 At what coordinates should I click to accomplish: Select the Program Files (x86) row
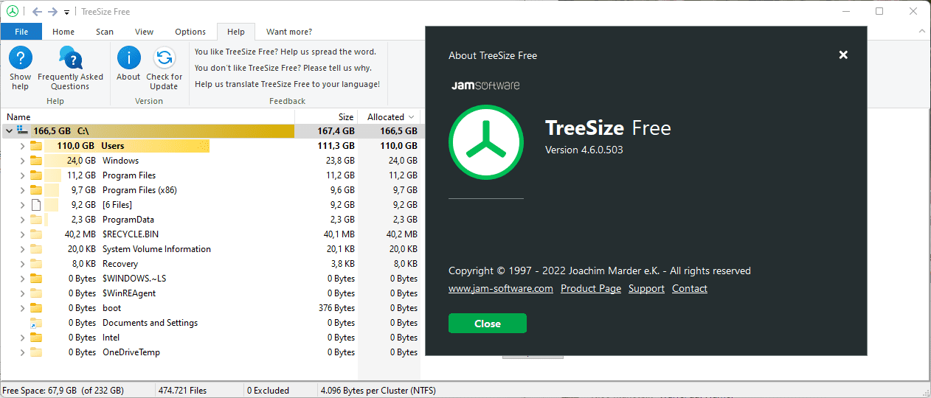coord(210,190)
